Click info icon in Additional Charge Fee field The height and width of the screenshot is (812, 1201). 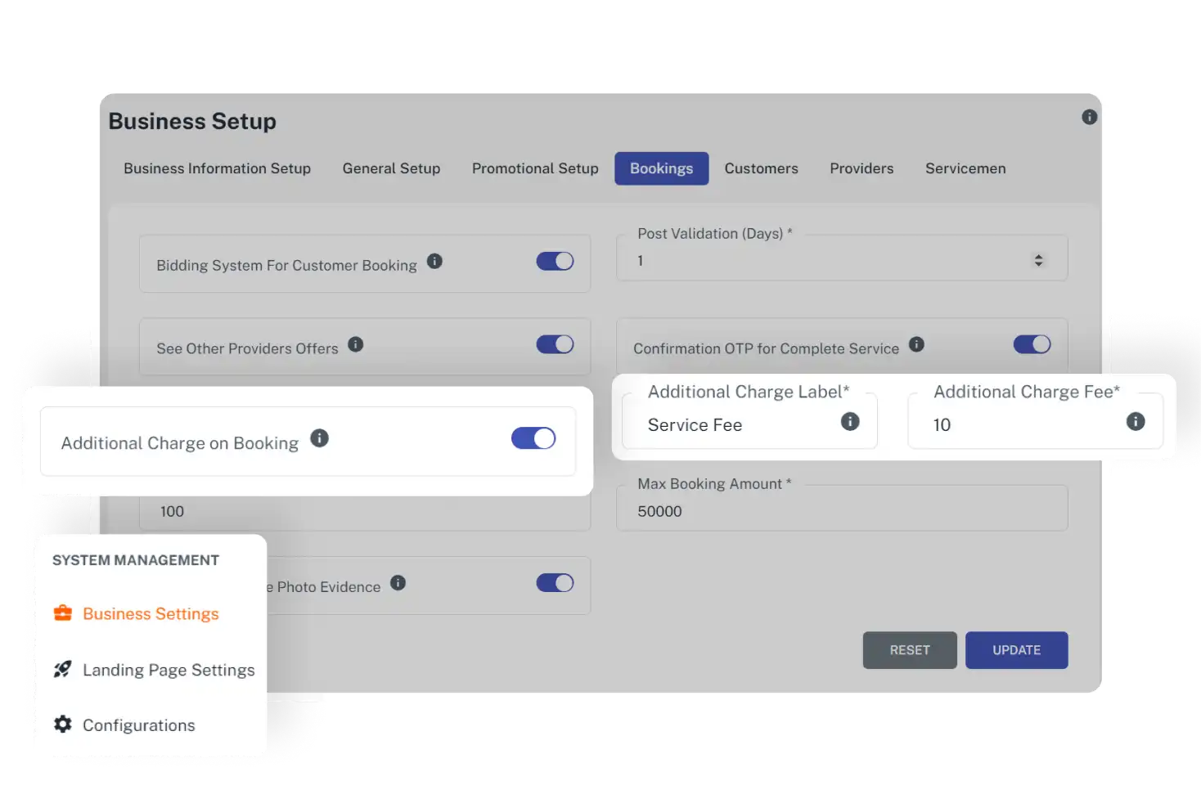pyautogui.click(x=1136, y=421)
